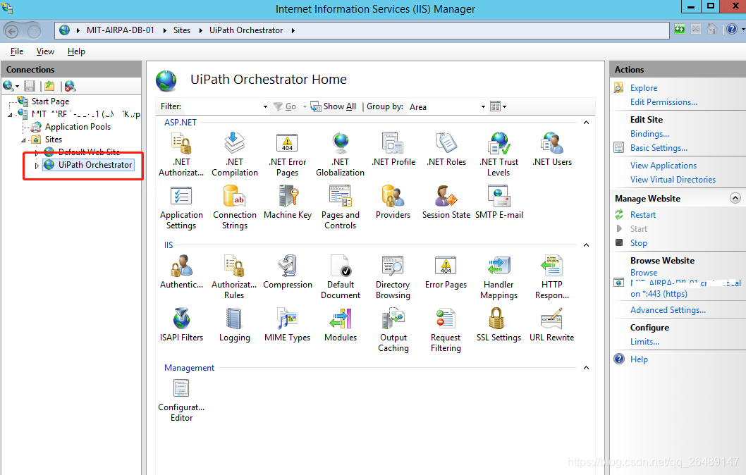This screenshot has height=475, width=746.
Task: Click the filter text input field
Action: (222, 106)
